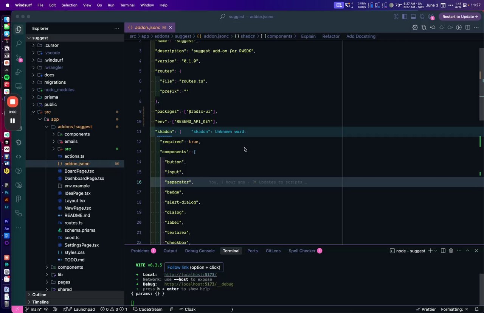This screenshot has width=484, height=313.
Task: Open notifications bell in status bar
Action: click(476, 309)
